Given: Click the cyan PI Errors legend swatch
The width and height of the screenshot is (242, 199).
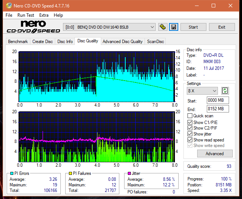Looking at the screenshot, I should pyautogui.click(x=12, y=173).
